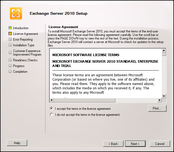
Task: Click the horizontal scroll left arrow
Action: coord(52,100)
